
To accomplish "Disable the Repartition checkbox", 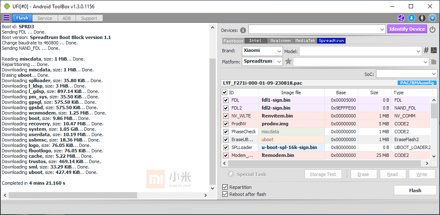I will (225, 187).
